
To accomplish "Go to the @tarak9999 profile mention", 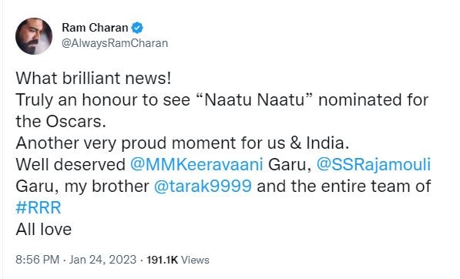I will [203, 186].
